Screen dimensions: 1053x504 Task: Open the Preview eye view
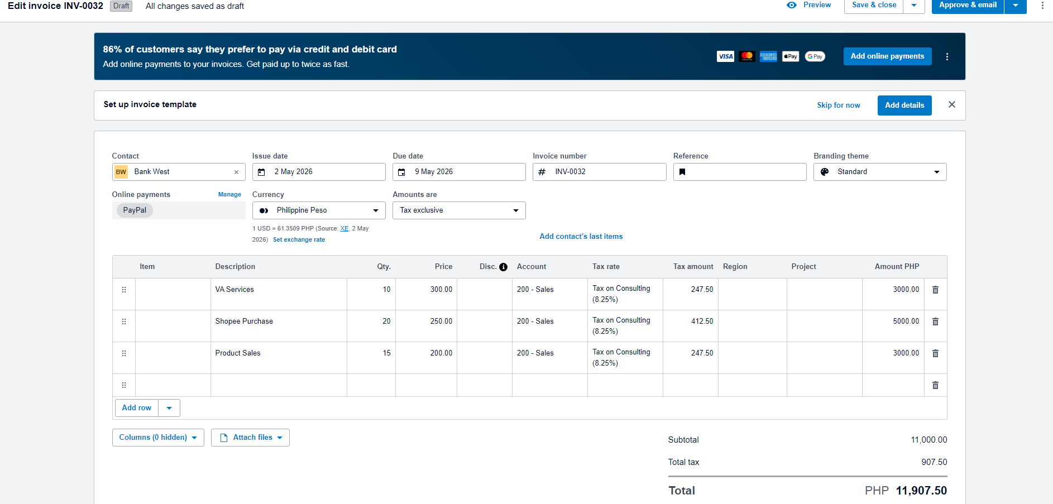[808, 5]
